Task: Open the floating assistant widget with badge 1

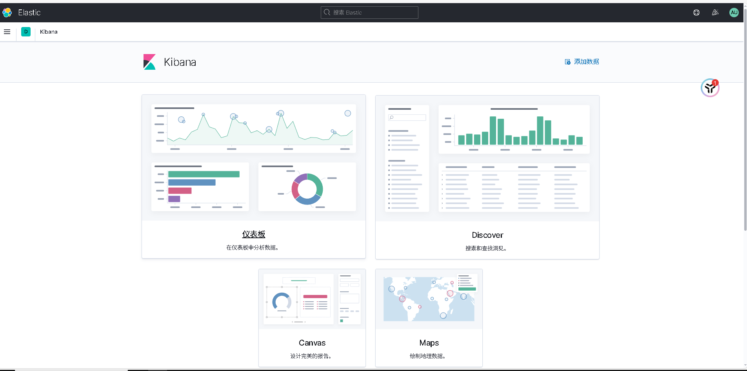Action: click(x=710, y=88)
